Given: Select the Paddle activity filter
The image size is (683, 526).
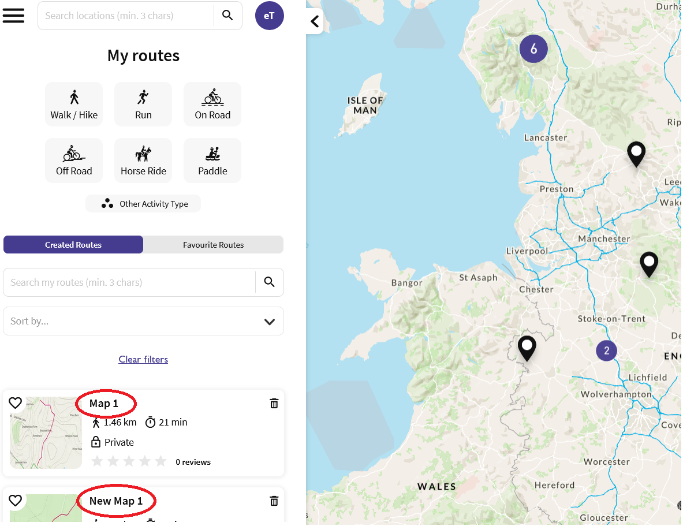Looking at the screenshot, I should click(x=212, y=160).
